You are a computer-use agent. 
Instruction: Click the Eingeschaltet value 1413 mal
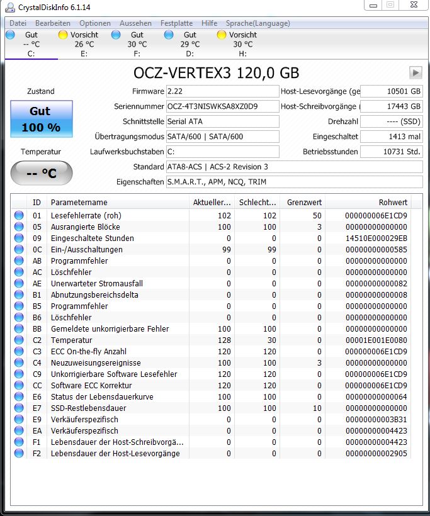click(x=392, y=137)
